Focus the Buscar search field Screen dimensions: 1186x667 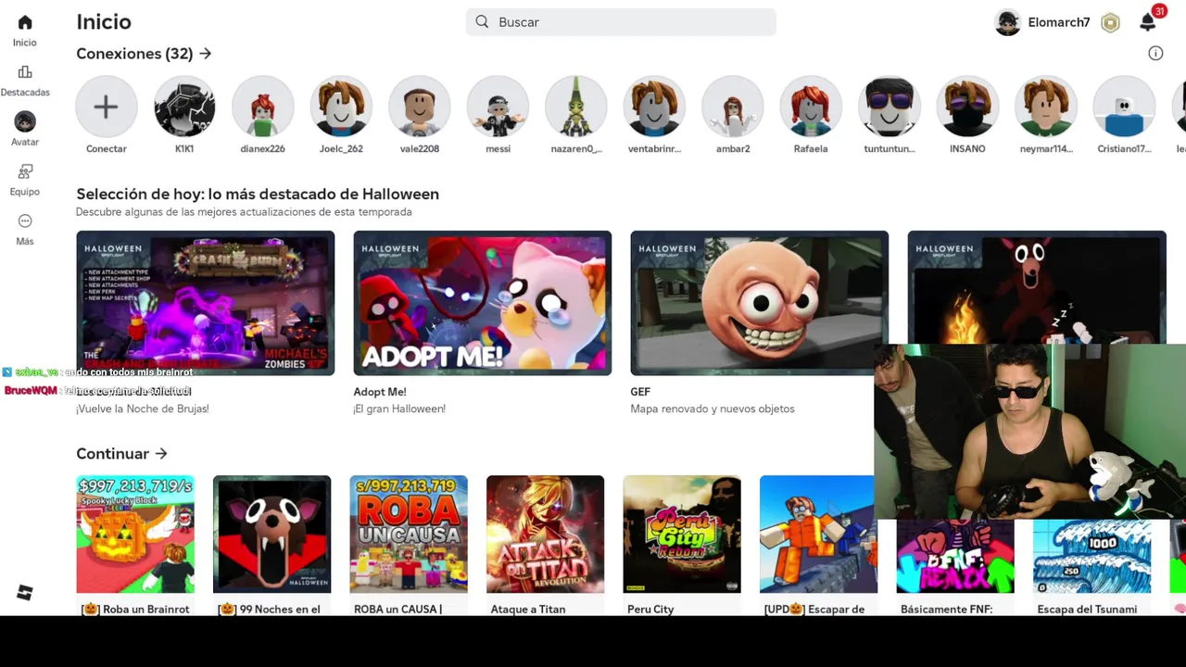(x=621, y=22)
